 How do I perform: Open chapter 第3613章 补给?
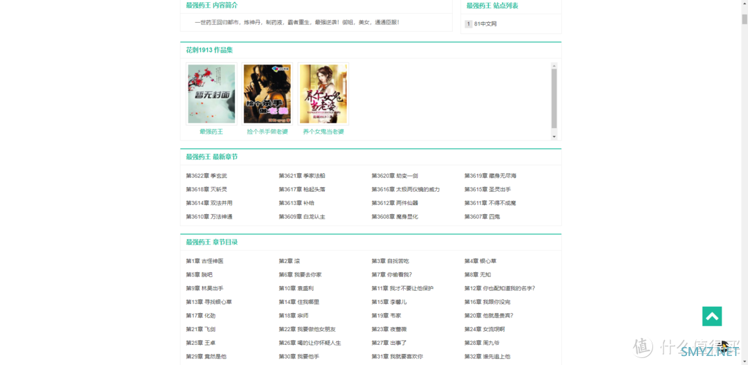click(296, 203)
